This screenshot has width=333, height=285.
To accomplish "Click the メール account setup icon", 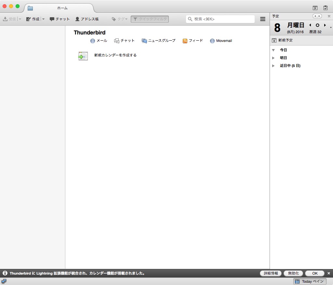I will pos(93,41).
